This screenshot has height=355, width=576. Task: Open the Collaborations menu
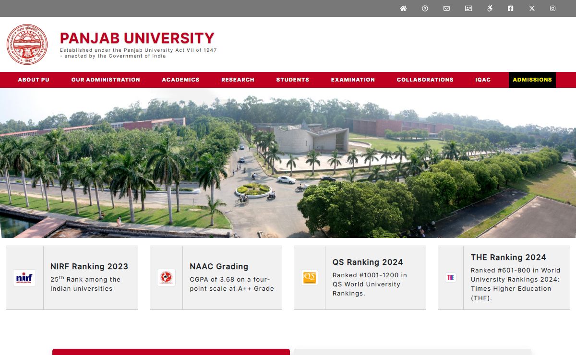(425, 80)
